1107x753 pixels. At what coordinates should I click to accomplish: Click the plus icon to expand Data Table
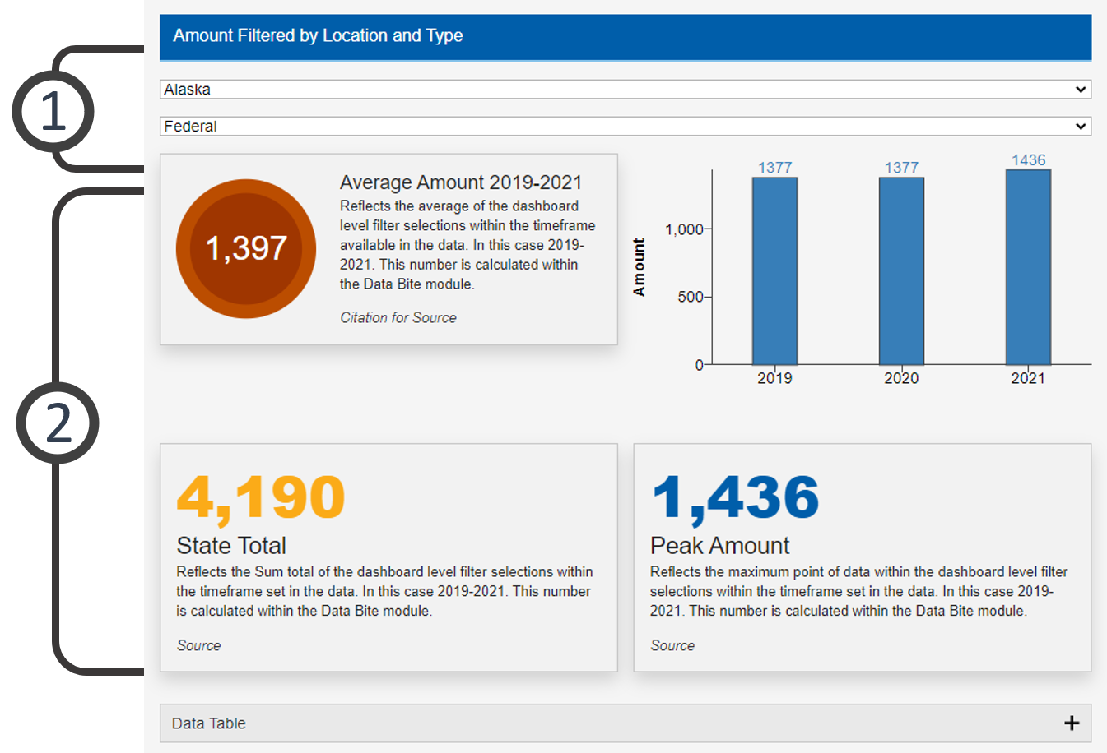pyautogui.click(x=1072, y=723)
